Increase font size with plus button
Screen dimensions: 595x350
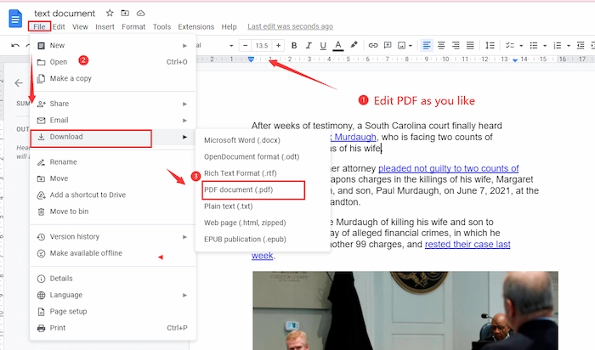coord(278,46)
